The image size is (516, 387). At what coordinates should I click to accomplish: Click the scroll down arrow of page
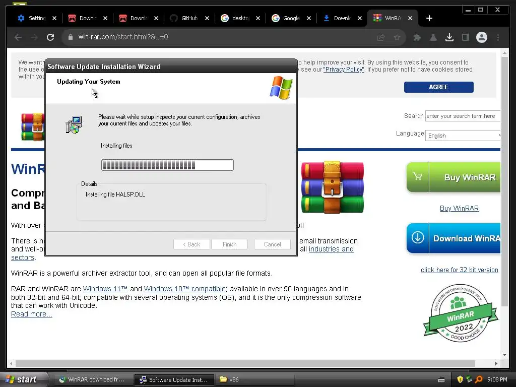(504, 355)
